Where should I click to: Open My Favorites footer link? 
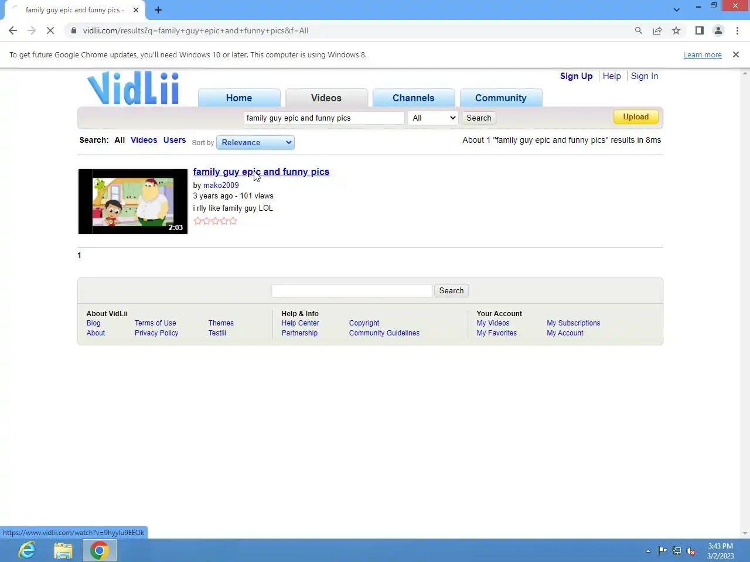point(496,333)
